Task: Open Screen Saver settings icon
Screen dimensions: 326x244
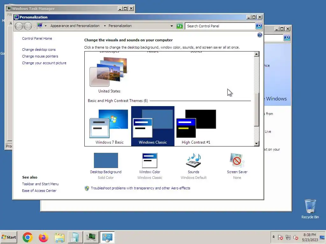Action: pos(237,160)
